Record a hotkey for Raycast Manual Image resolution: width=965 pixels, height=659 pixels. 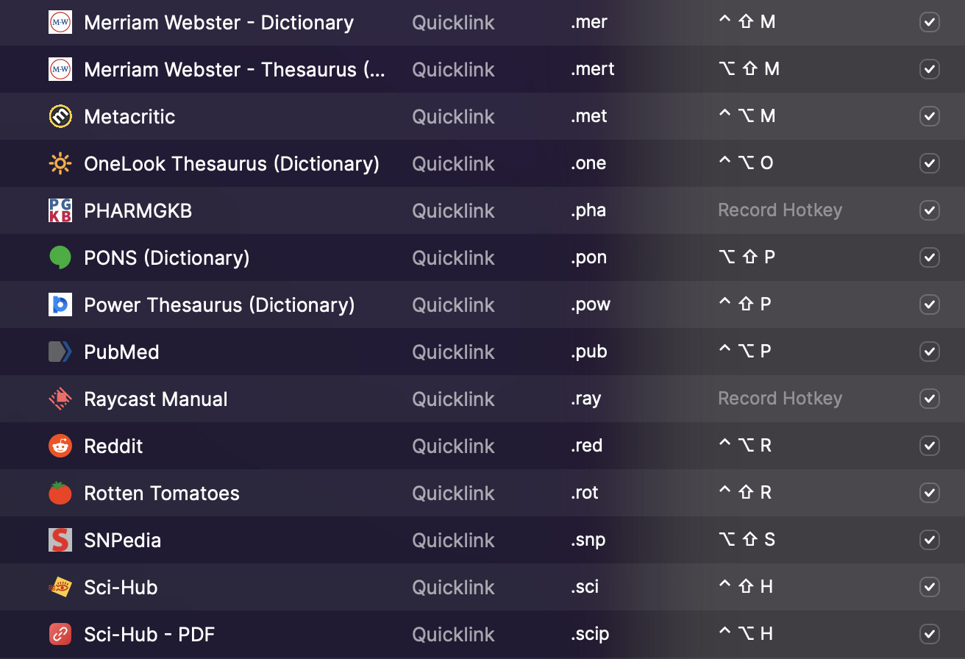point(780,399)
